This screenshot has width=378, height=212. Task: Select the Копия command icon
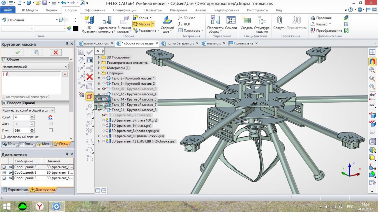click(135, 18)
